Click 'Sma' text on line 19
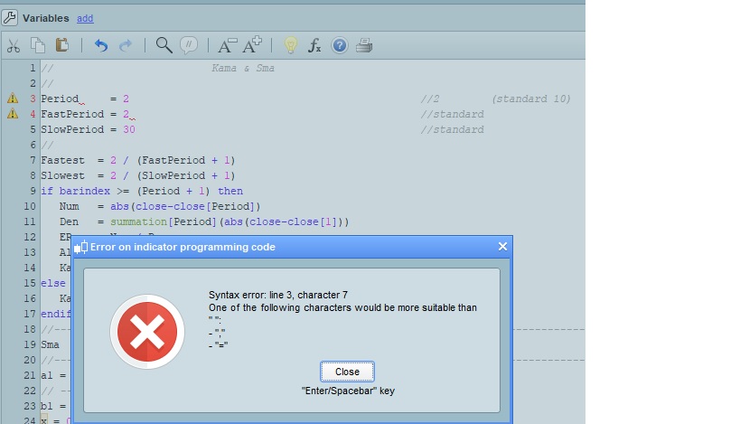Screen dimensions: 740x424 coord(50,344)
